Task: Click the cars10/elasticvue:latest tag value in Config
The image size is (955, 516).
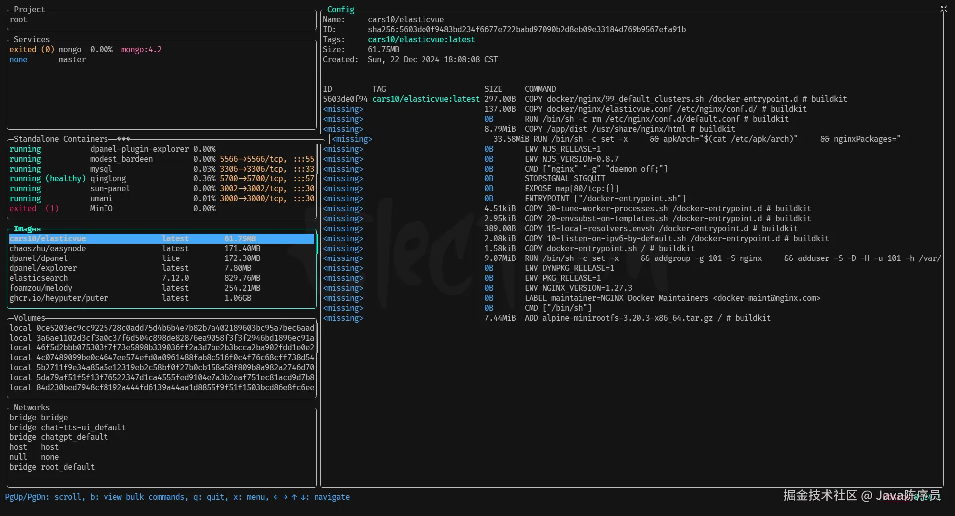Action: (x=422, y=39)
